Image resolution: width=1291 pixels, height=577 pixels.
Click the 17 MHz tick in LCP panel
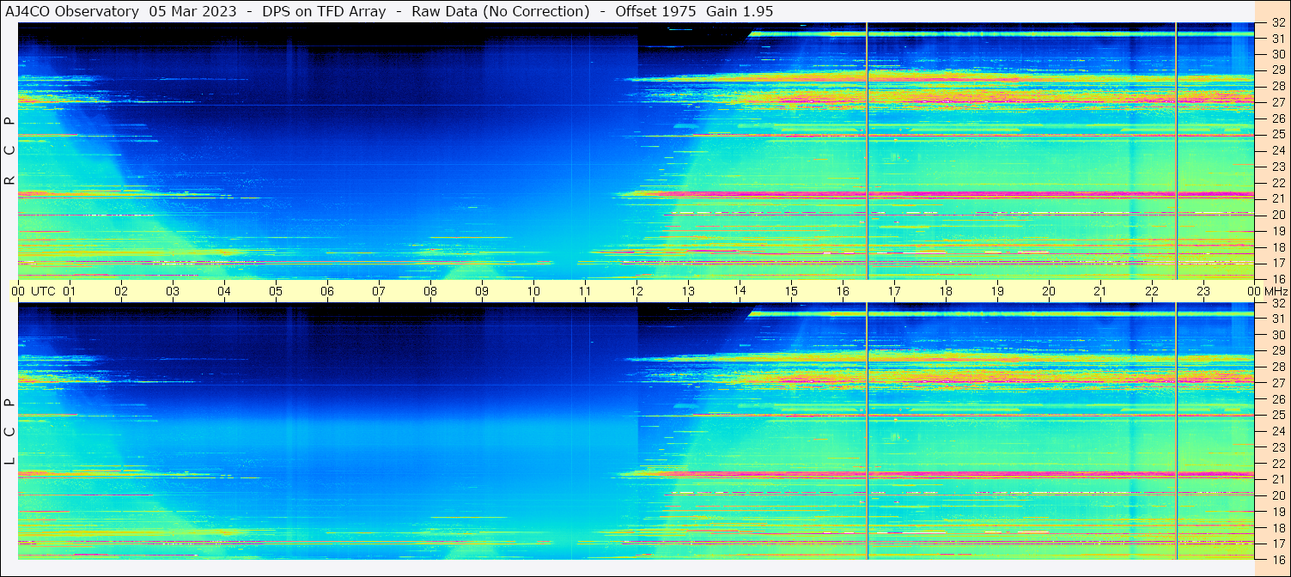[1278, 544]
